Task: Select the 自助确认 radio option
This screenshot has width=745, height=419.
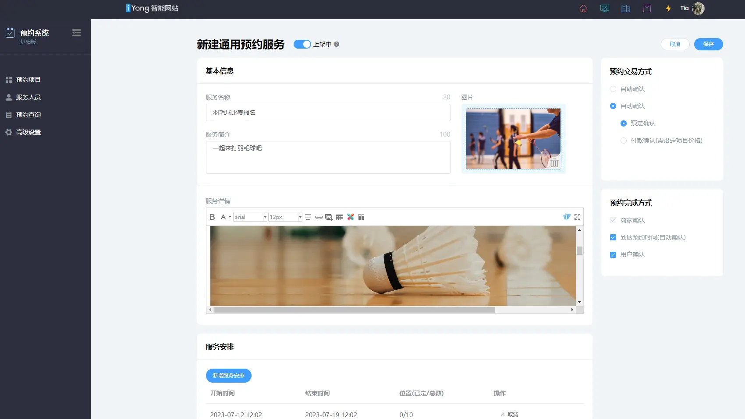Action: tap(613, 89)
